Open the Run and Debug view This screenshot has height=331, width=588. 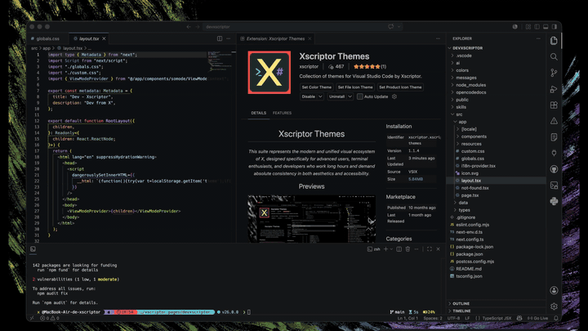tap(554, 89)
